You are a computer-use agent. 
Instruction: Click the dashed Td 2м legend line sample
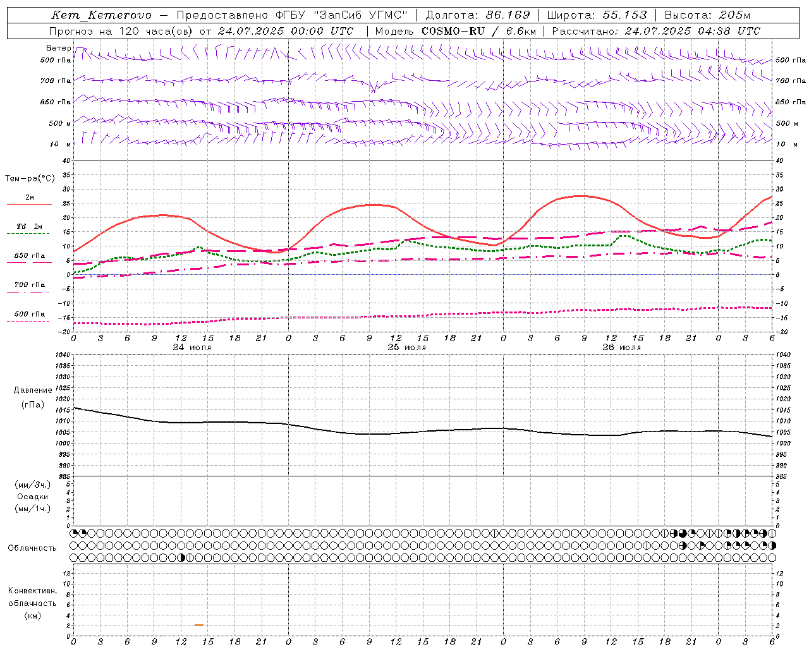pyautogui.click(x=28, y=234)
